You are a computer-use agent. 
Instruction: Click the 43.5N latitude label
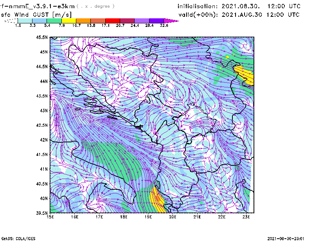(42, 96)
